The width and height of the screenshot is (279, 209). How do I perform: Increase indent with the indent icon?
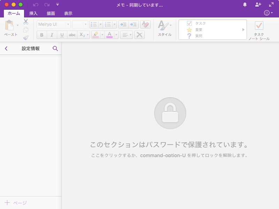pyautogui.click(x=133, y=24)
